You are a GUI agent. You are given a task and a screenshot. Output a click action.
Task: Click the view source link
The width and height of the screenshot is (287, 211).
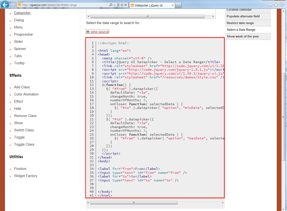click(97, 32)
